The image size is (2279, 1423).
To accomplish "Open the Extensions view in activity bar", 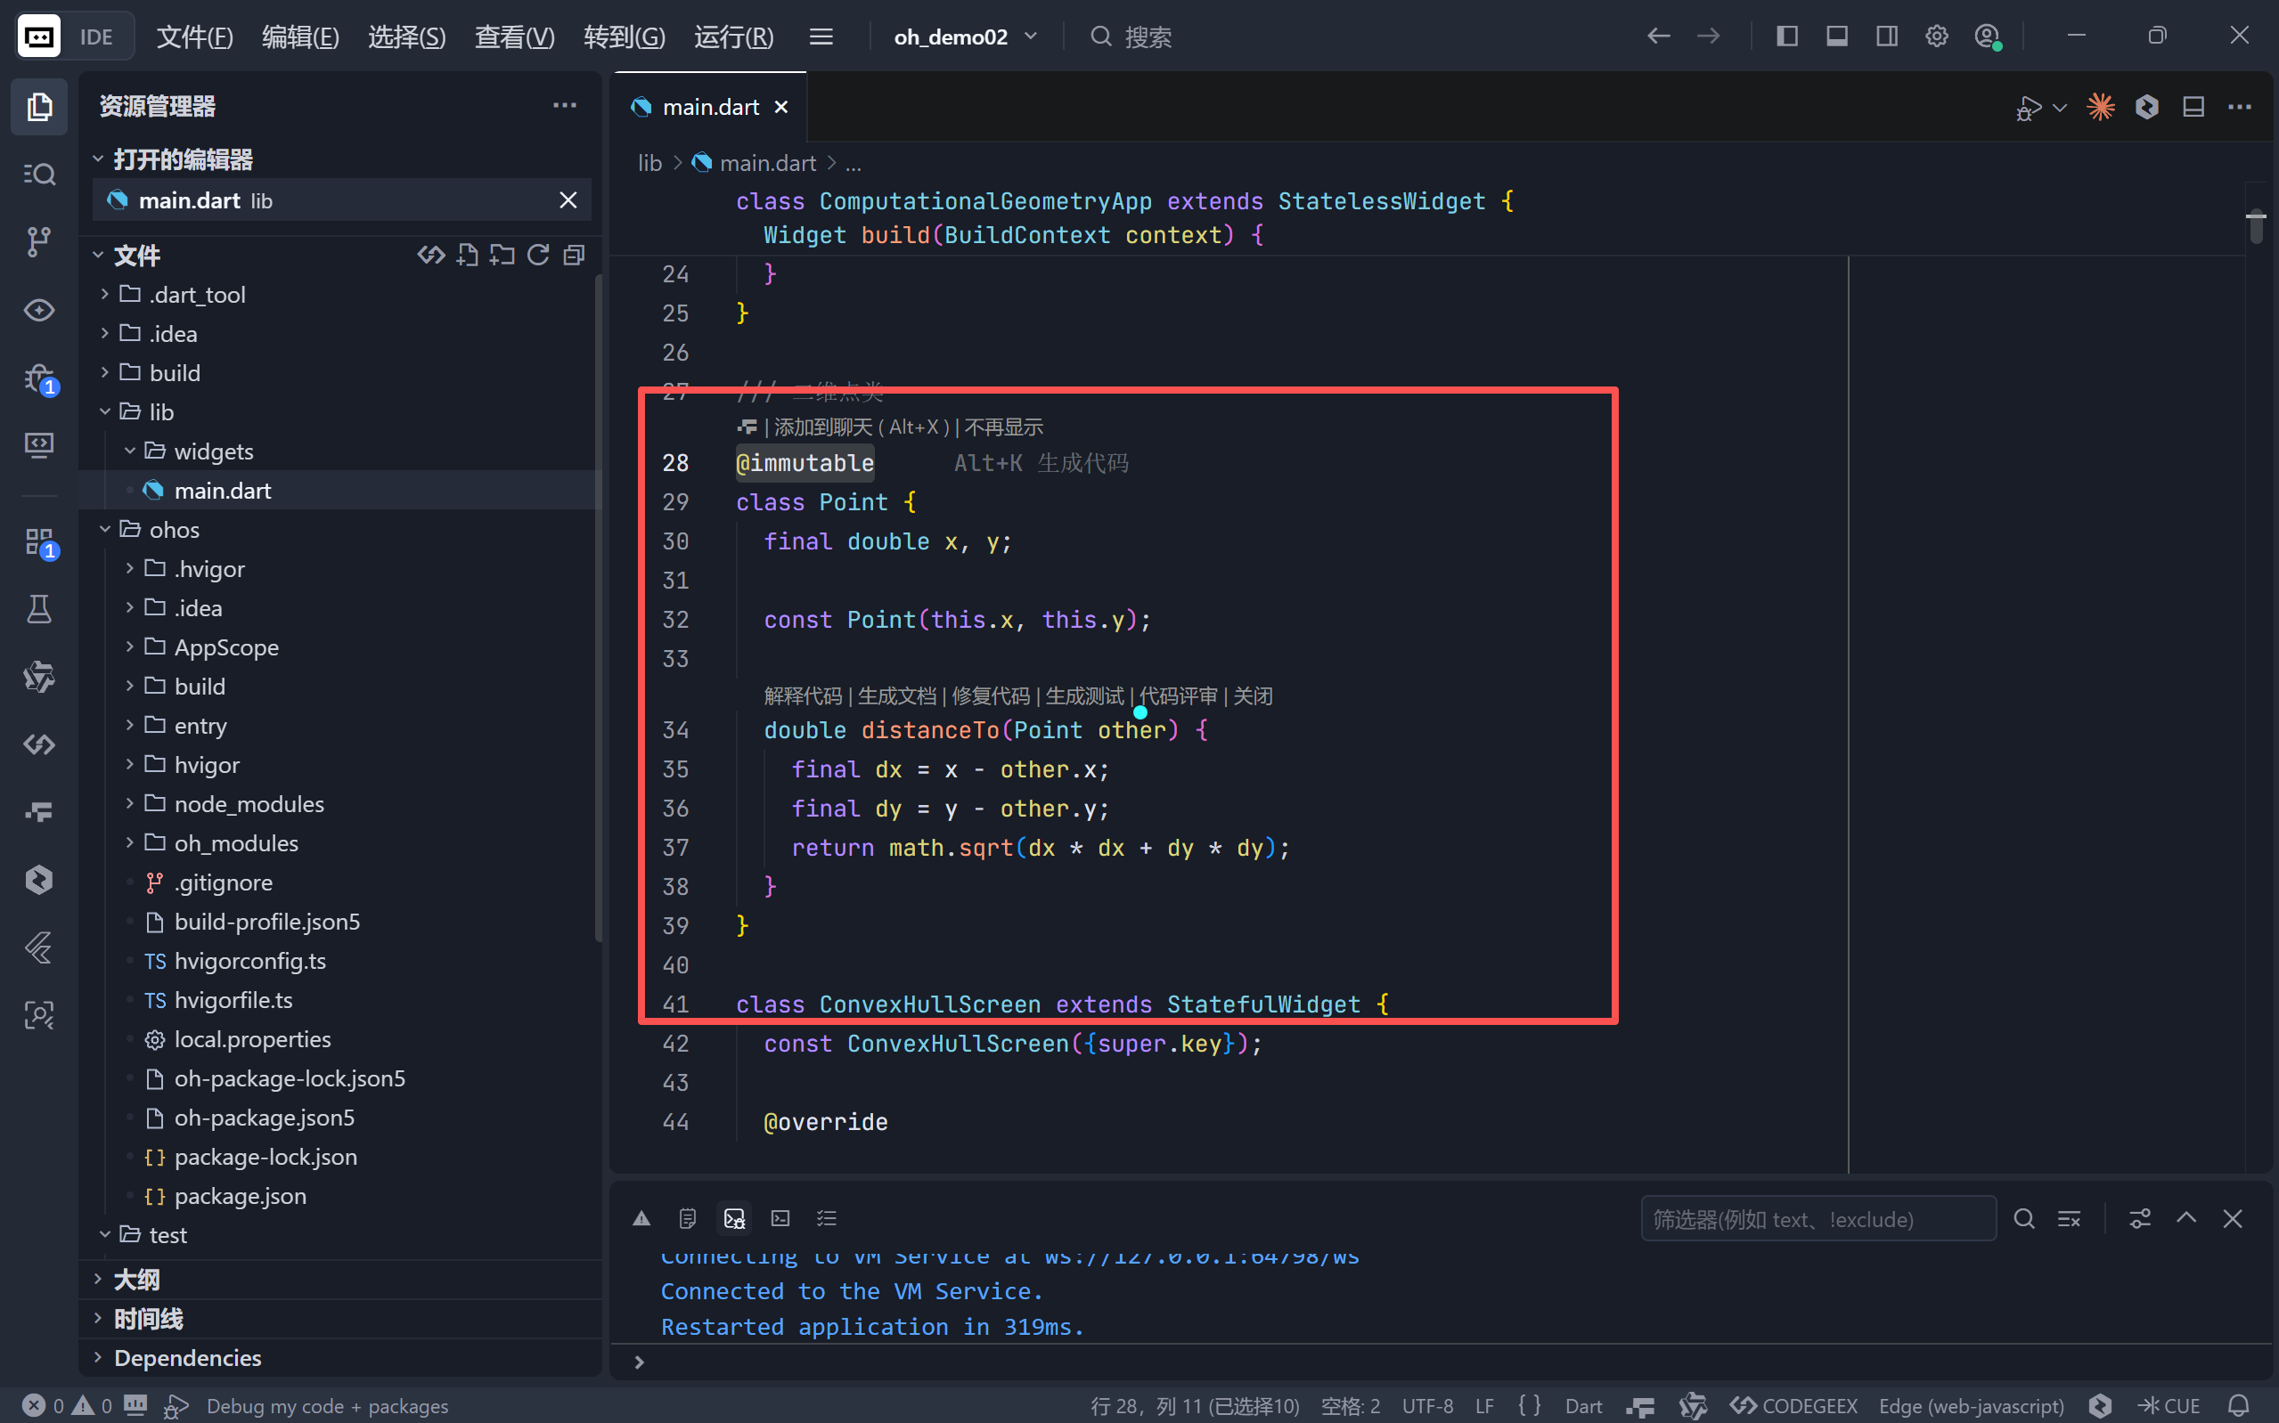I will pos(38,542).
